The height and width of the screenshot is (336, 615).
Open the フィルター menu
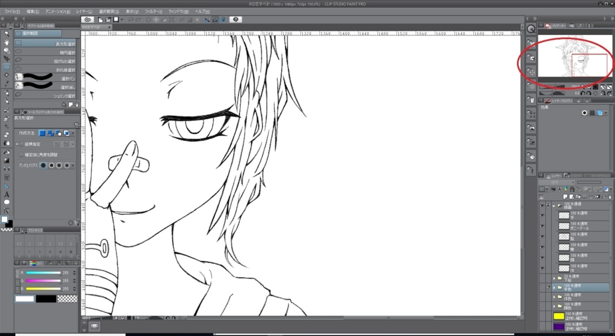click(x=153, y=11)
